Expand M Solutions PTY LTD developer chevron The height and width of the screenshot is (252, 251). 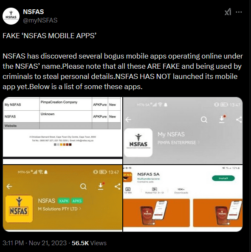point(80,209)
